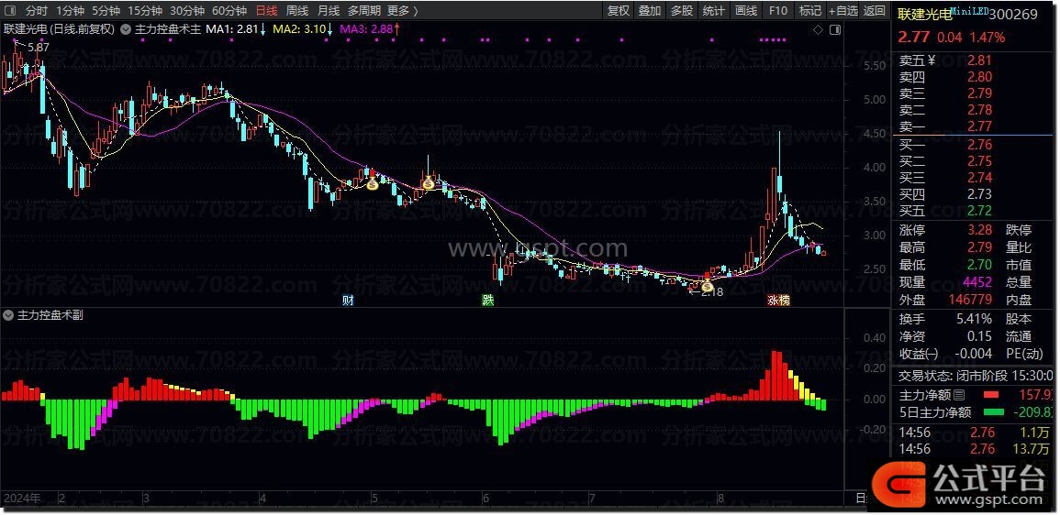Screen dimensions: 1060x515
Task: Click the 复权 button
Action: (618, 11)
